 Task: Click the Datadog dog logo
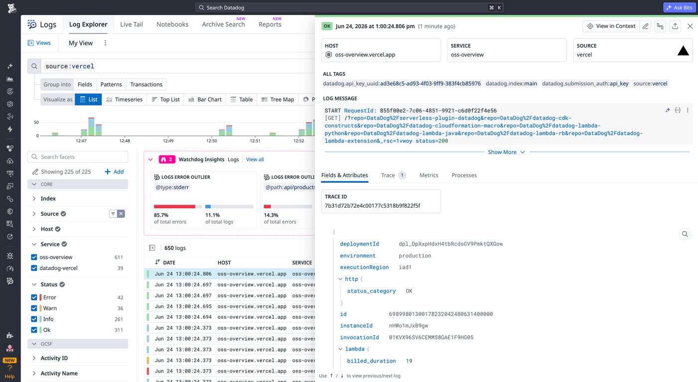coord(11,8)
